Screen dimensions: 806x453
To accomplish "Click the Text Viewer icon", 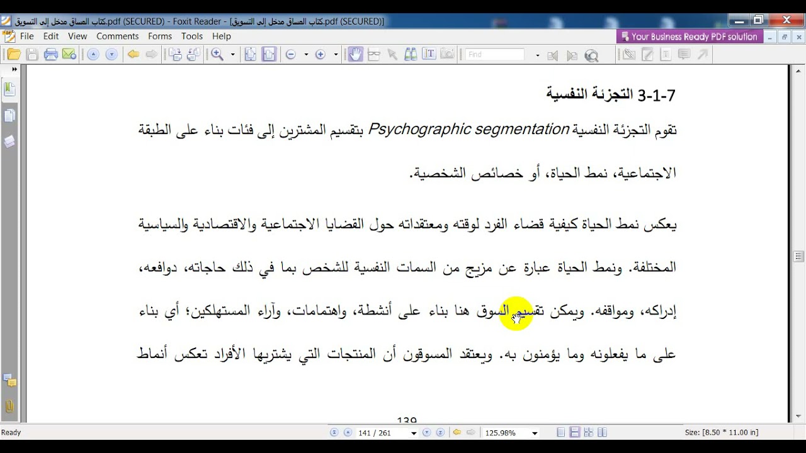I will [x=429, y=55].
